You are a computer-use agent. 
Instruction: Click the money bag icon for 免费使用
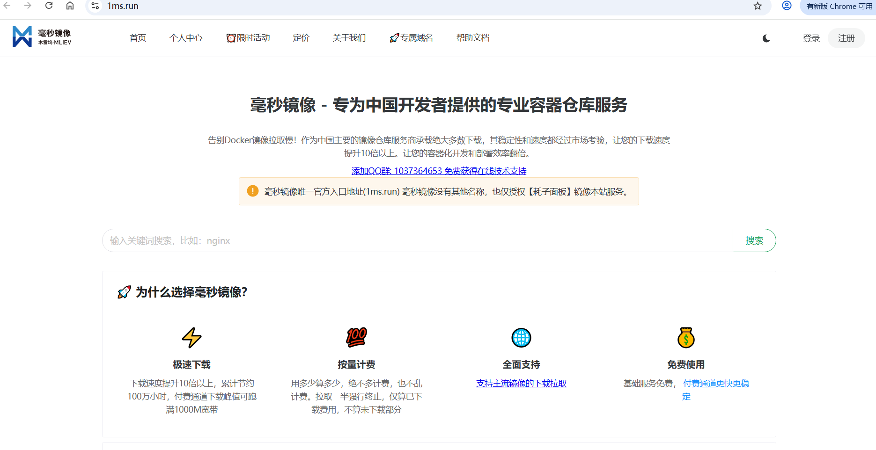coord(686,338)
